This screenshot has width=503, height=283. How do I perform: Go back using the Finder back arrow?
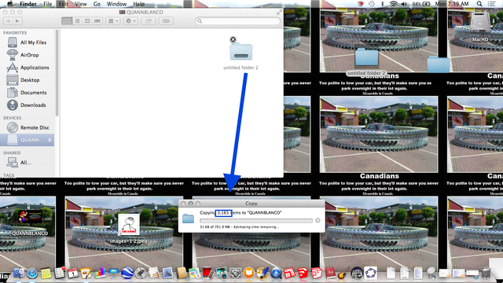click(9, 21)
